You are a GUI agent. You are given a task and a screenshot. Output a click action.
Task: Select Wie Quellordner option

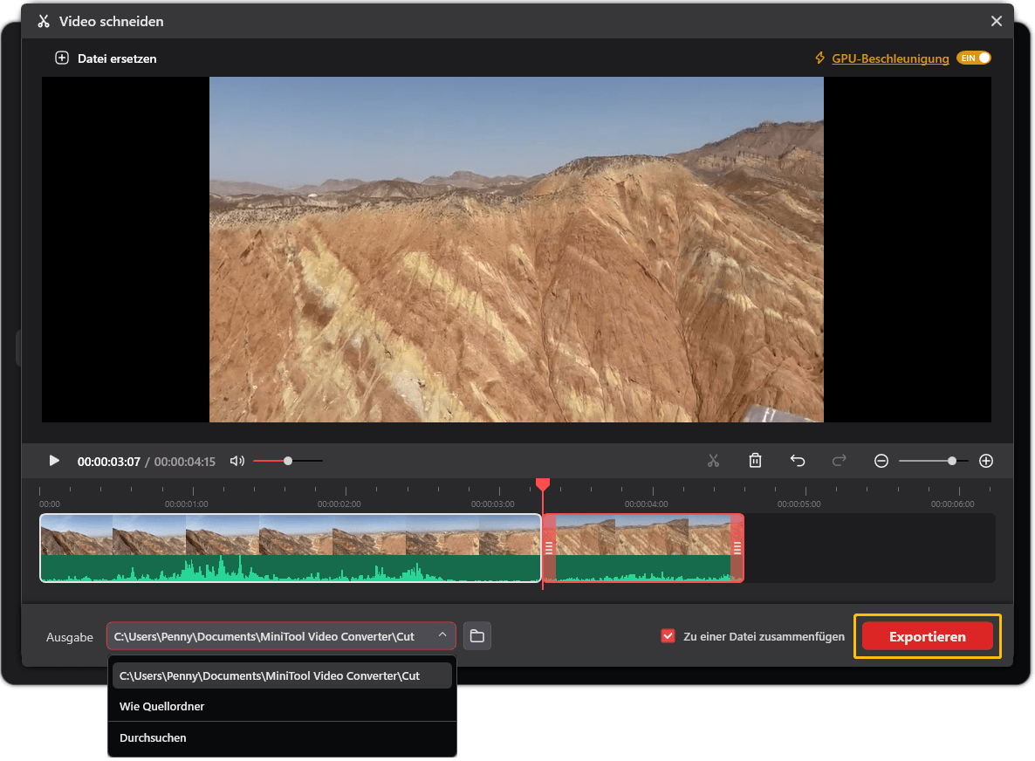[282, 706]
